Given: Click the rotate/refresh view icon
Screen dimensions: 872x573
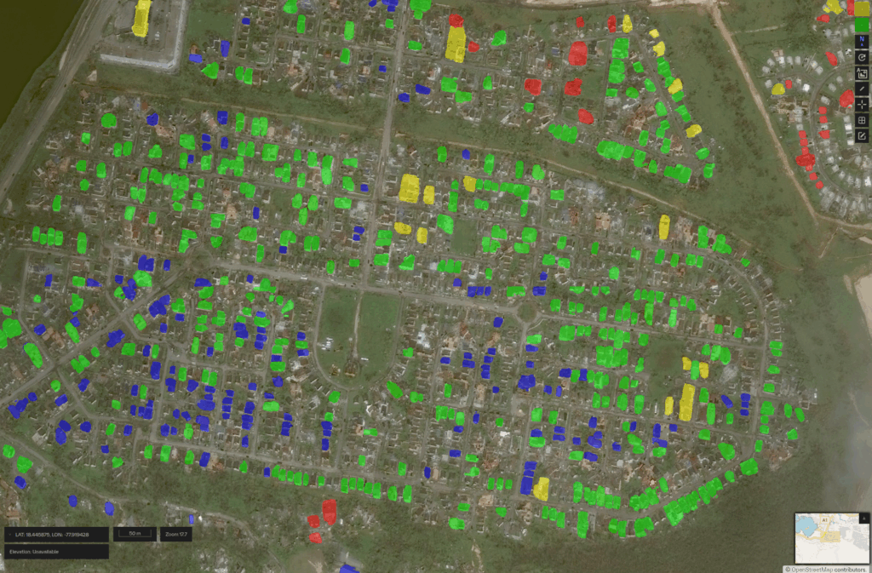Looking at the screenshot, I should tap(862, 57).
